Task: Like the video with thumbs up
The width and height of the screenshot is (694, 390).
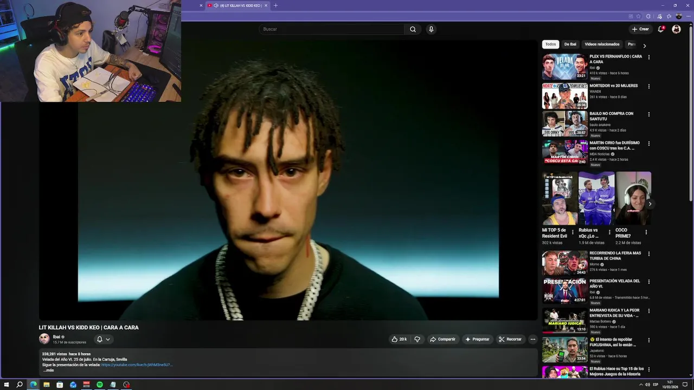Action: pos(399,339)
